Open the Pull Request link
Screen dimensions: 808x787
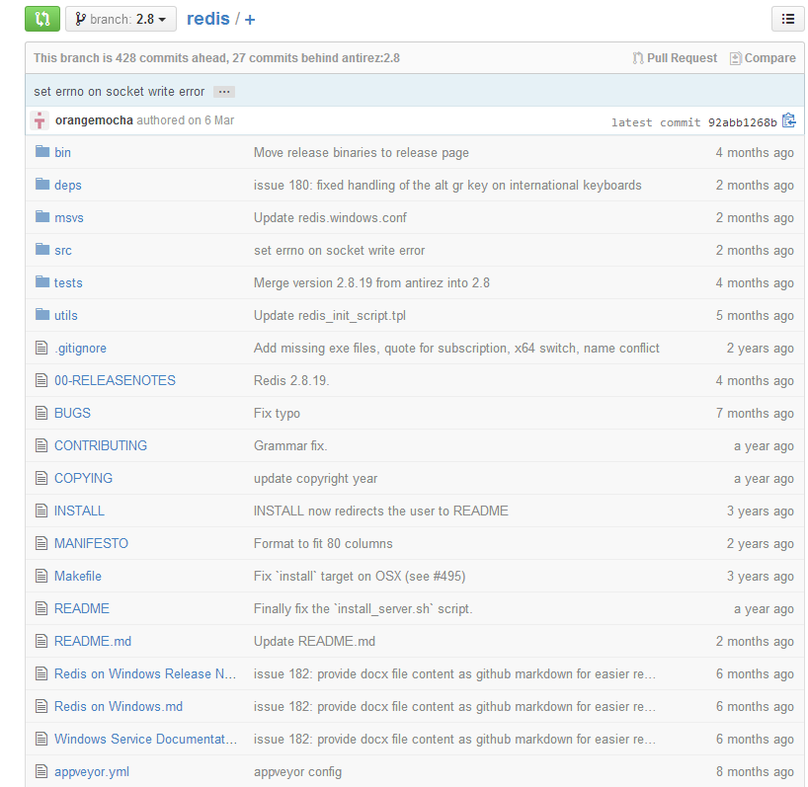click(x=675, y=58)
